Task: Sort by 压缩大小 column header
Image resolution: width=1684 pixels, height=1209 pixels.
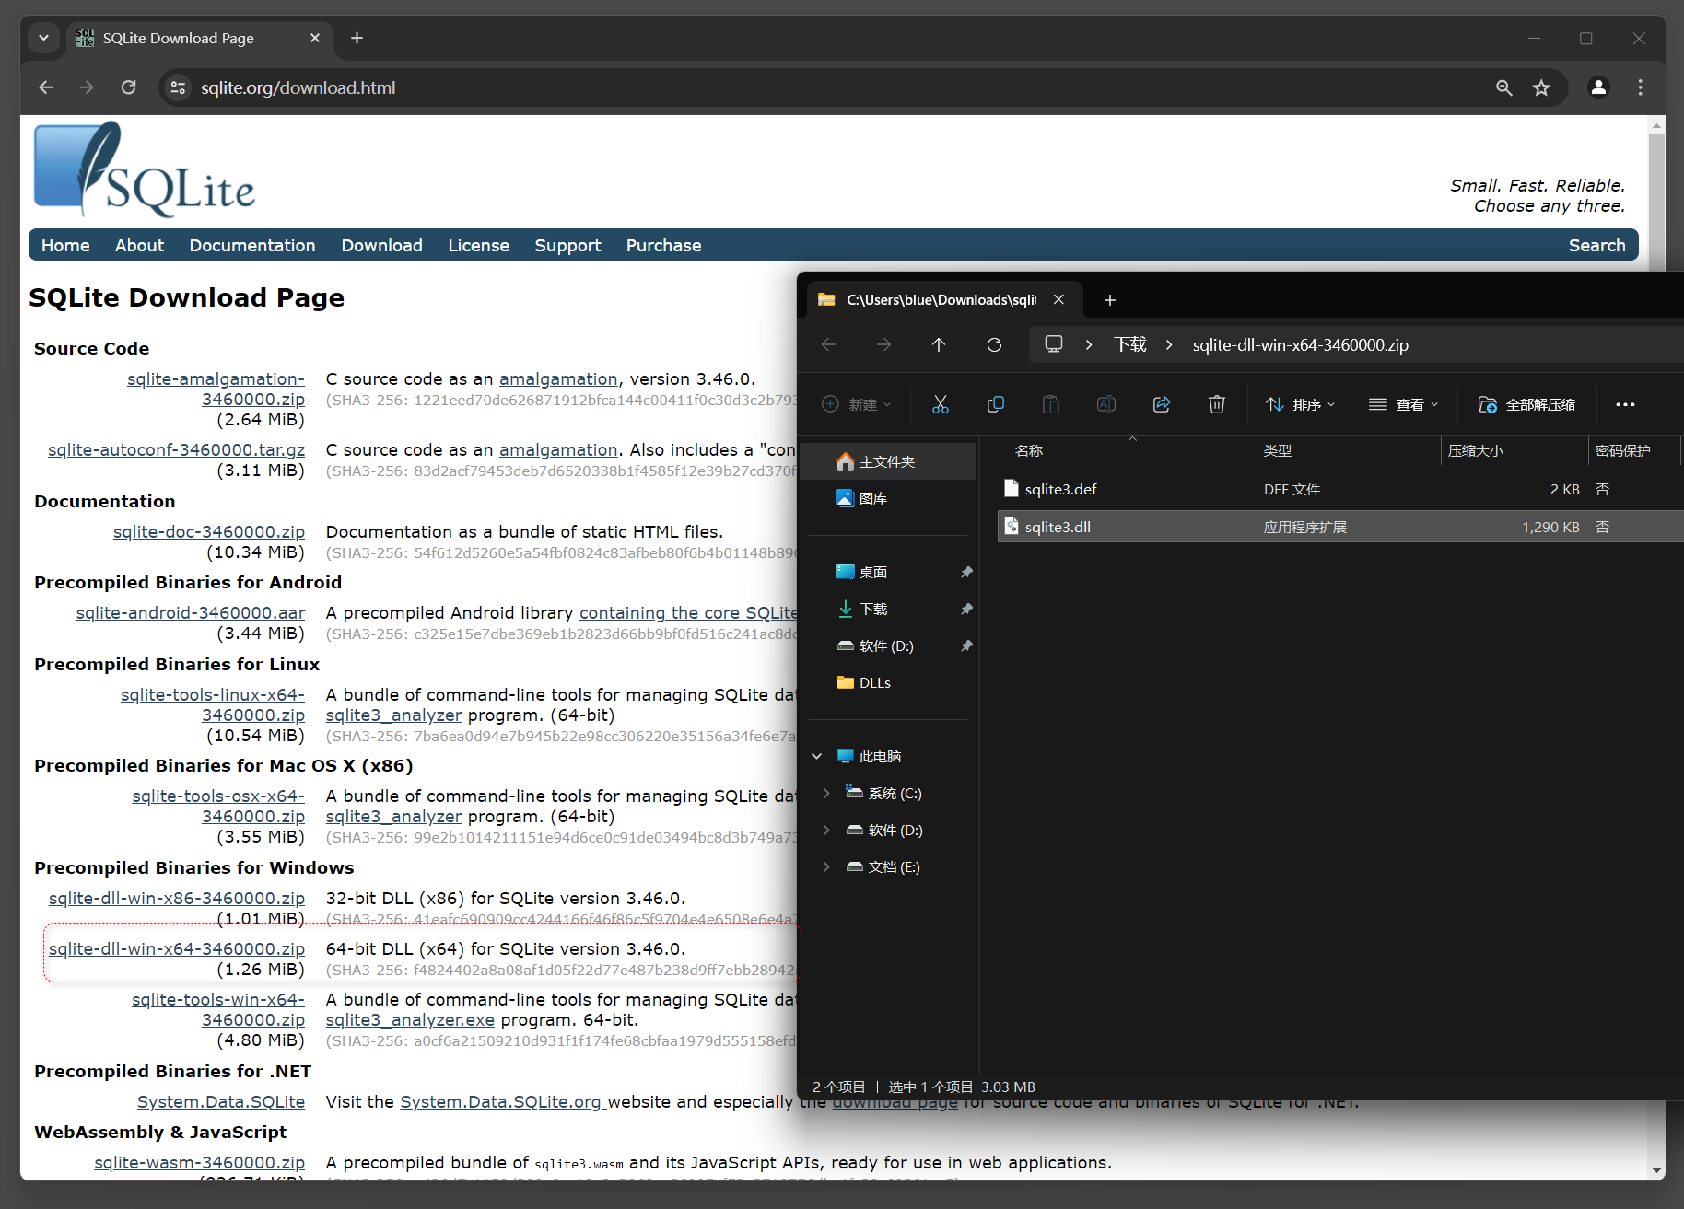Action: click(x=1514, y=450)
